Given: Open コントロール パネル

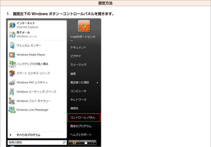Looking at the screenshot, I should tap(84, 118).
